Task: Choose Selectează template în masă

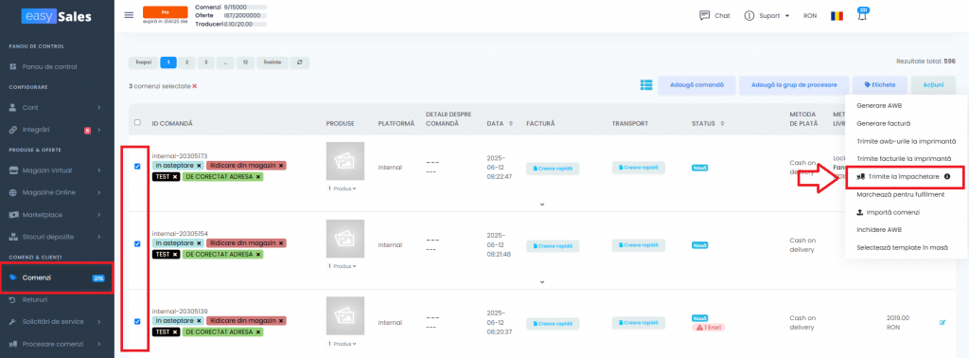Action: [x=902, y=248]
